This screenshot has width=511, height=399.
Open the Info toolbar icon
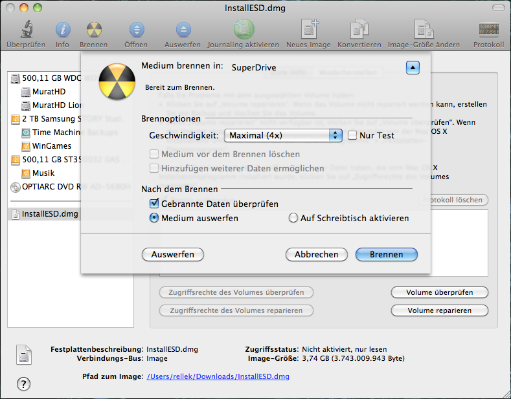(x=62, y=30)
